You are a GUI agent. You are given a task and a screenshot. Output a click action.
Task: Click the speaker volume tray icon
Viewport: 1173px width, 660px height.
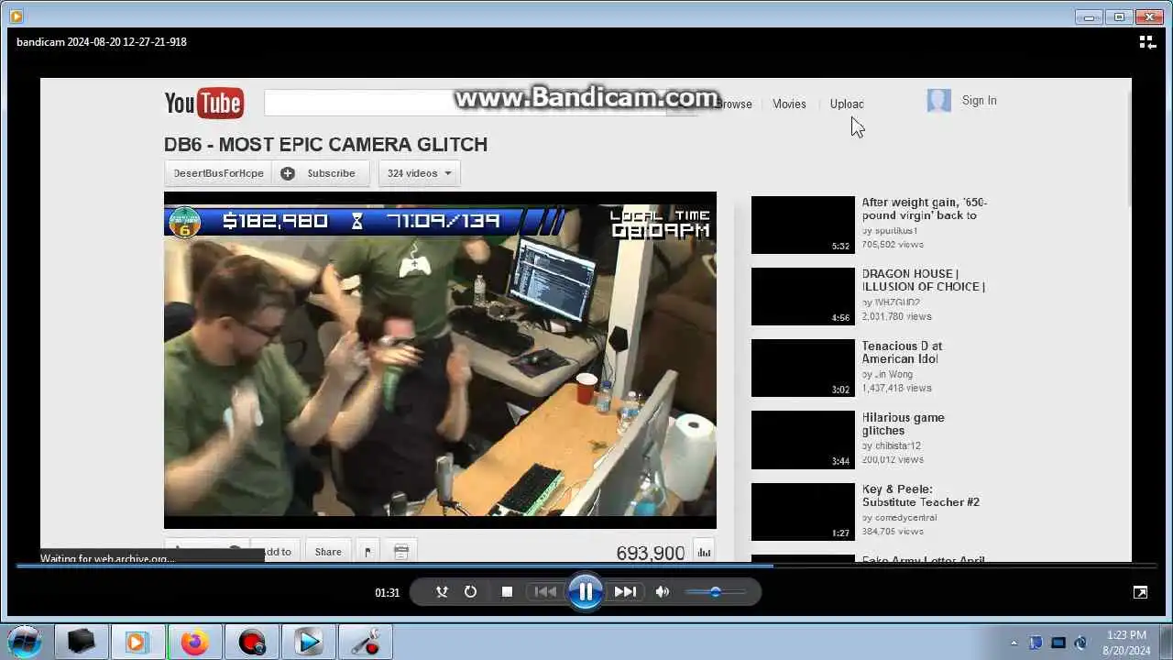(1081, 643)
